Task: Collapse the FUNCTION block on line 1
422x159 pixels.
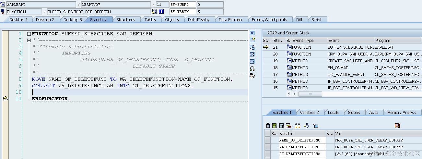Action: tap(29, 34)
